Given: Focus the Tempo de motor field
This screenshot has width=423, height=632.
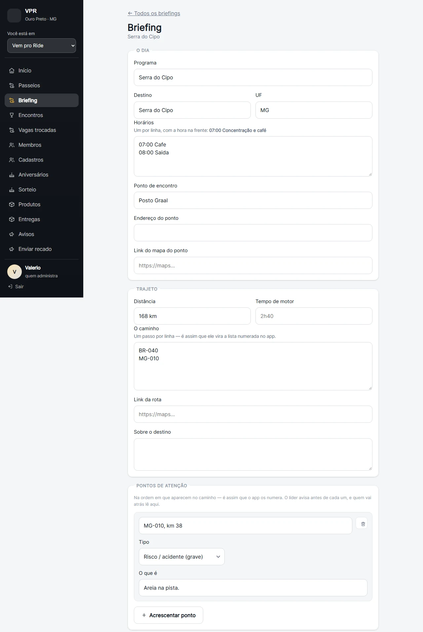Looking at the screenshot, I should (314, 316).
